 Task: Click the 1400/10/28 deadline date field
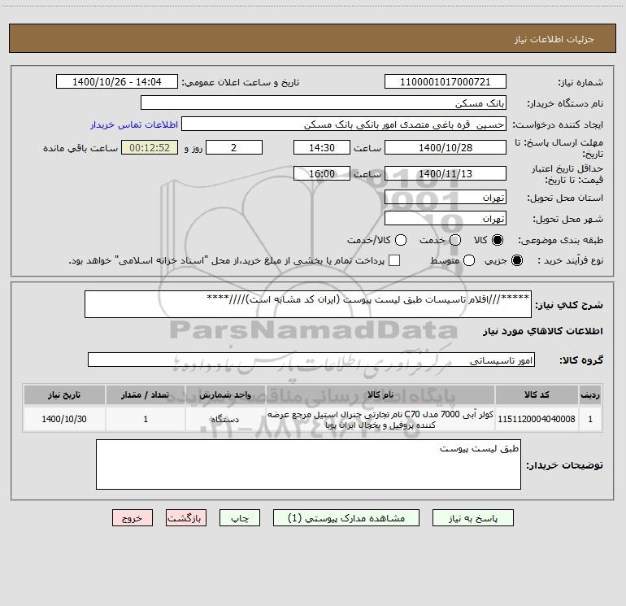click(x=446, y=147)
